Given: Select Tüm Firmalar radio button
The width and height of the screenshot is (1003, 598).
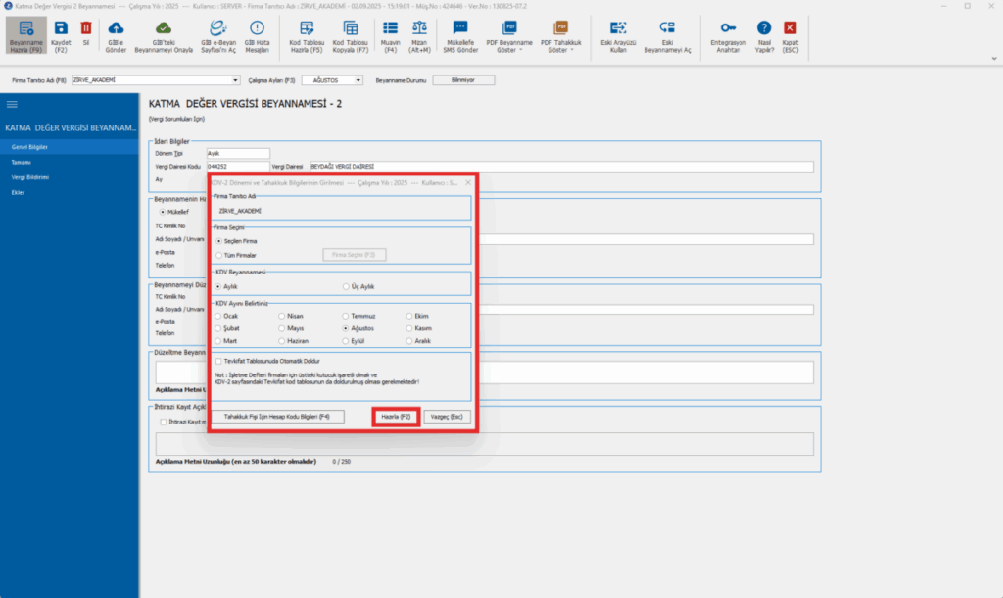Looking at the screenshot, I should 218,255.
